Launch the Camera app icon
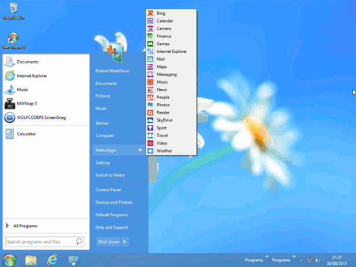Image resolution: width=356 pixels, height=267 pixels. (x=150, y=28)
